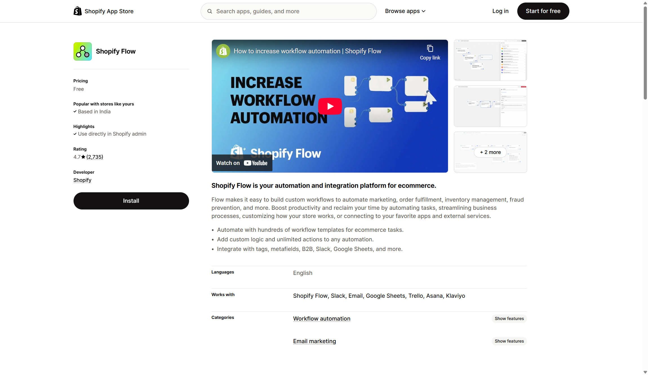This screenshot has height=375, width=648.
Task: Click the search magnifier icon
Action: [x=210, y=11]
